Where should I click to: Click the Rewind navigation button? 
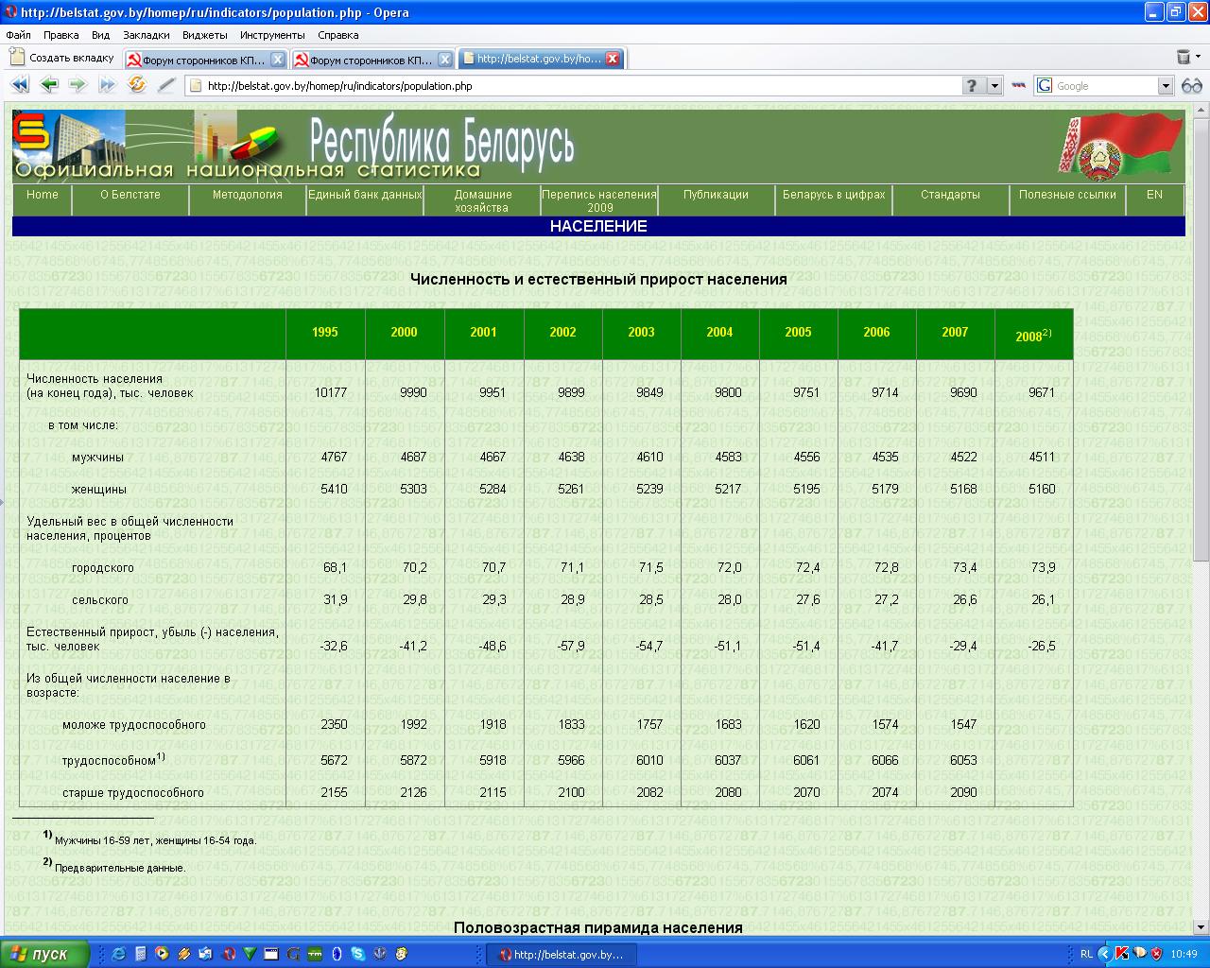20,85
